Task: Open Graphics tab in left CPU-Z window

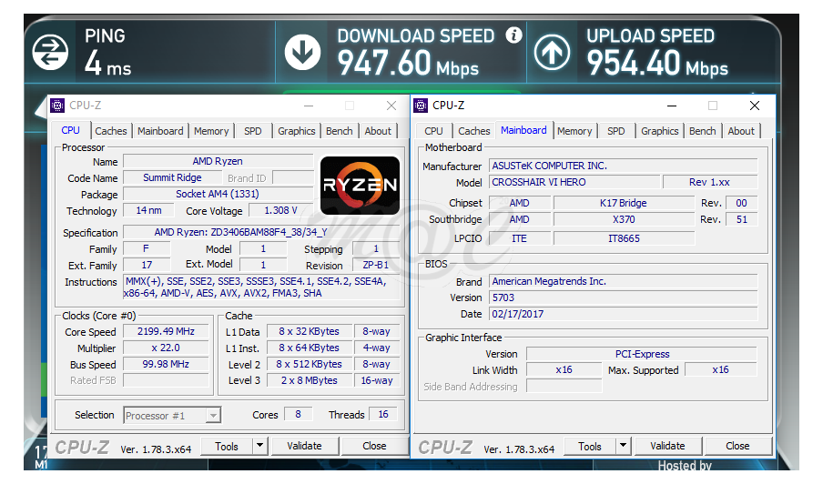Action: click(x=296, y=131)
